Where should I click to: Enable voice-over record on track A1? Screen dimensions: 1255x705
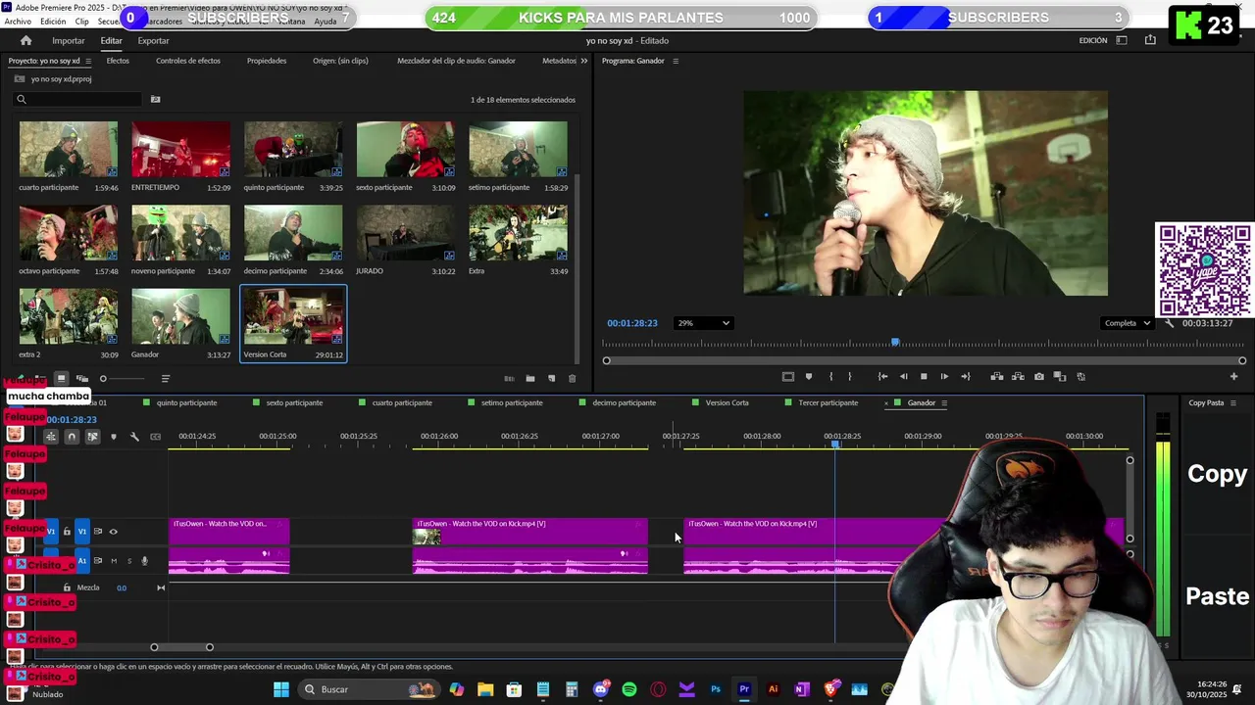pyautogui.click(x=144, y=561)
